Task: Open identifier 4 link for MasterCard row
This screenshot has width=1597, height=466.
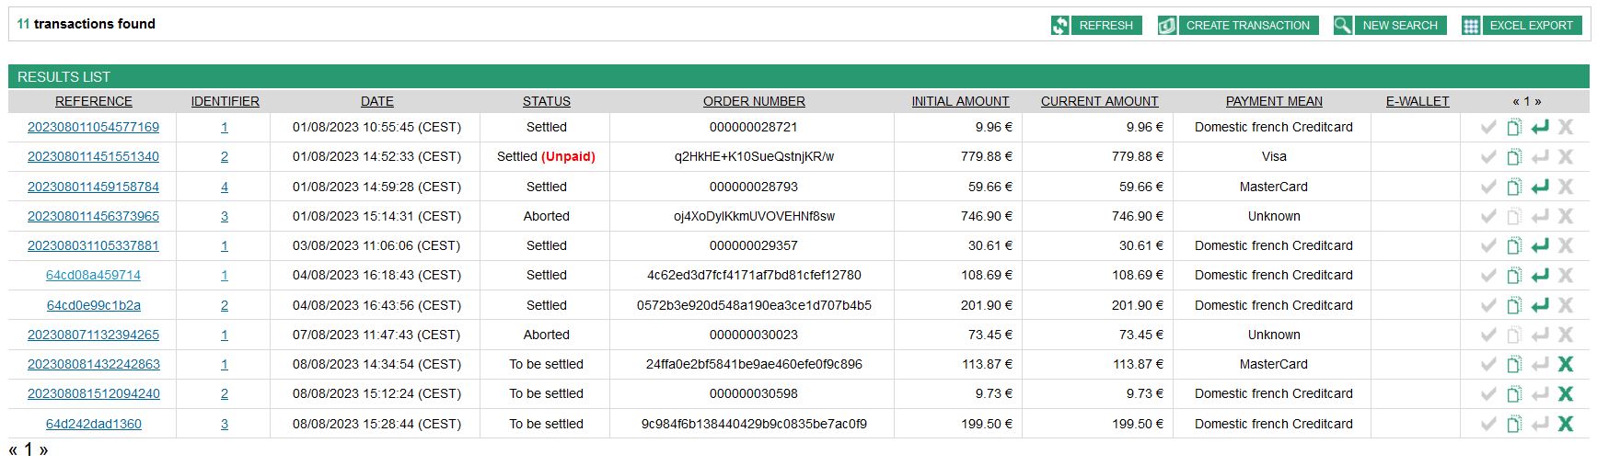Action: [x=225, y=188]
